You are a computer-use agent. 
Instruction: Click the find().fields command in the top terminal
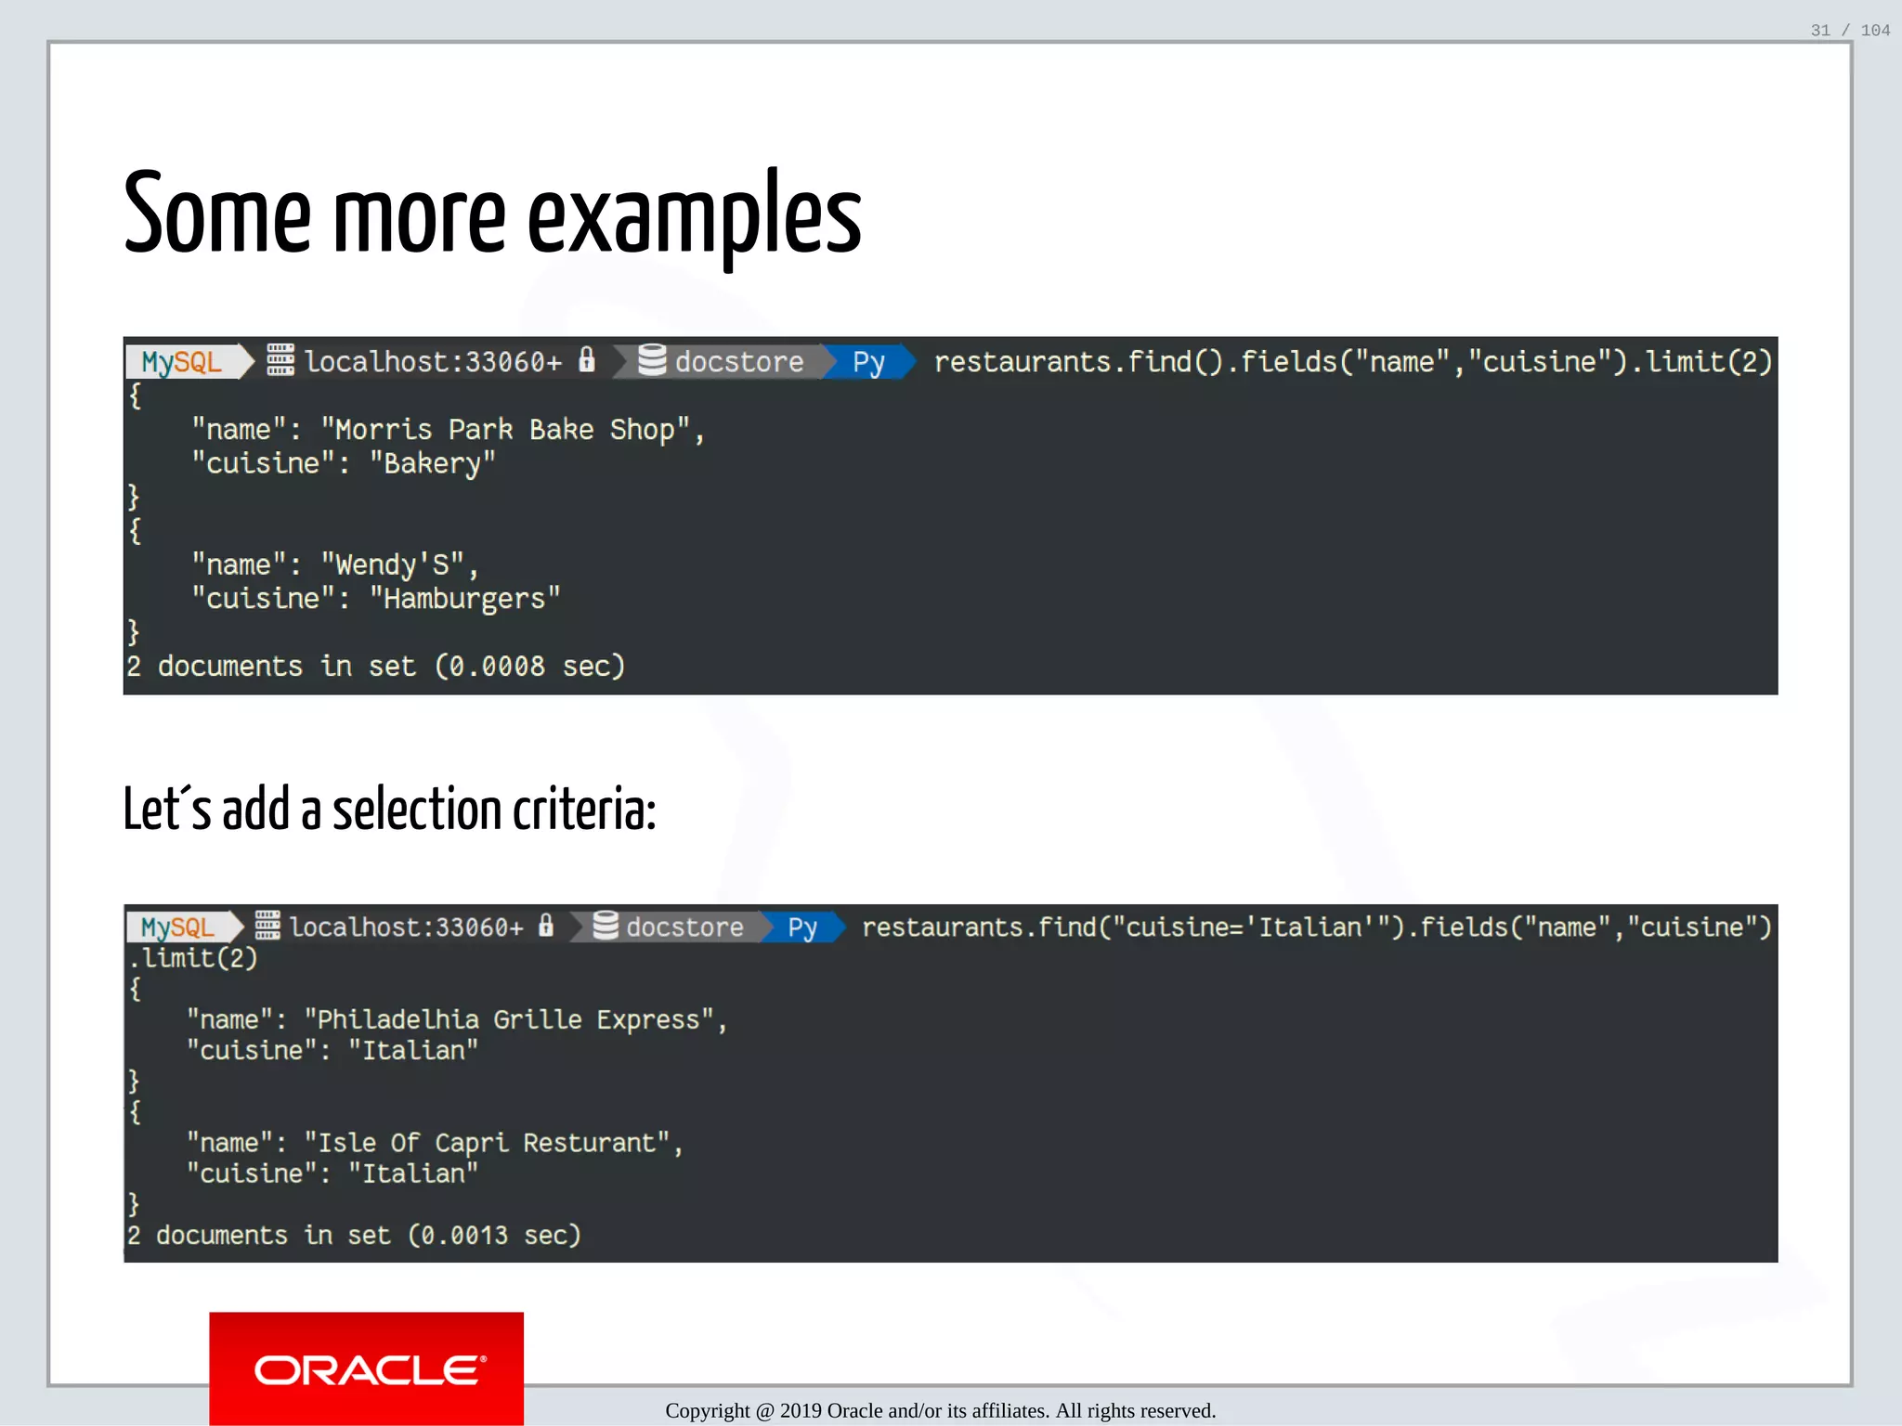point(1352,361)
